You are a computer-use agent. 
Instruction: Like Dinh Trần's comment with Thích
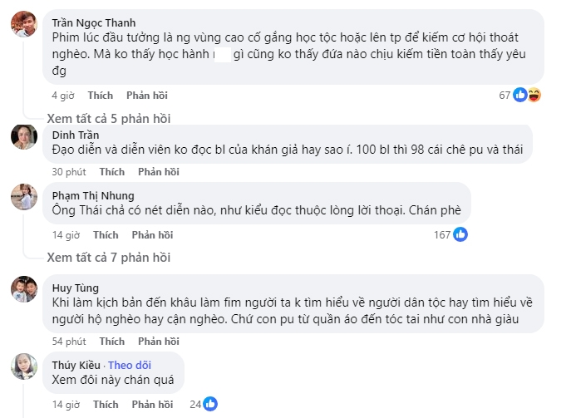(x=112, y=172)
